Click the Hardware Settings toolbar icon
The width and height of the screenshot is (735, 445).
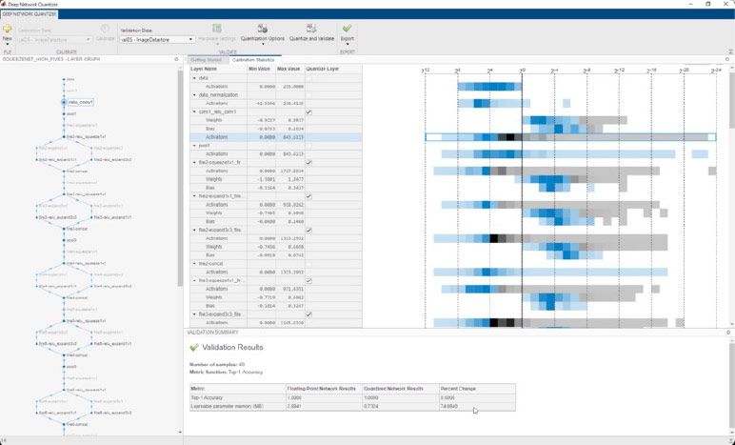(217, 30)
